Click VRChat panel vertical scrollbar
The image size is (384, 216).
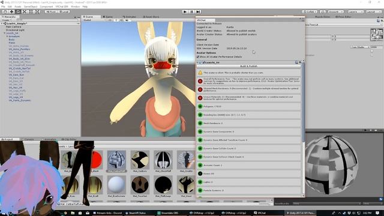point(304,103)
